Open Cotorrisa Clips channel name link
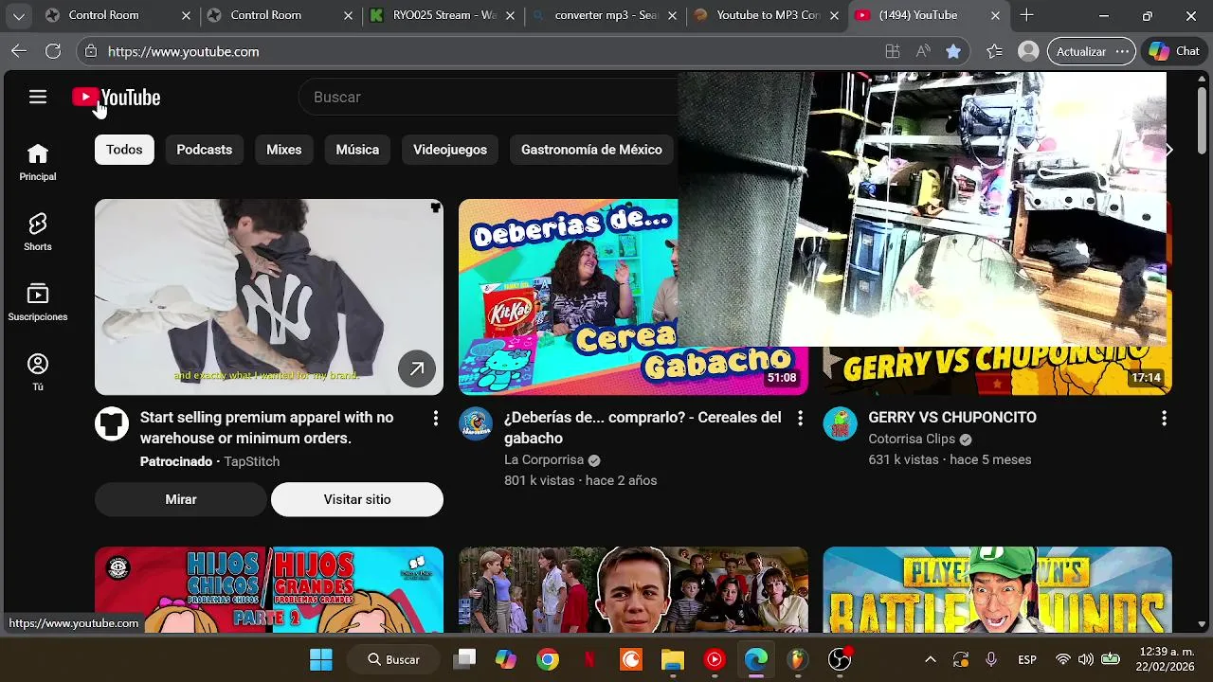 912,440
